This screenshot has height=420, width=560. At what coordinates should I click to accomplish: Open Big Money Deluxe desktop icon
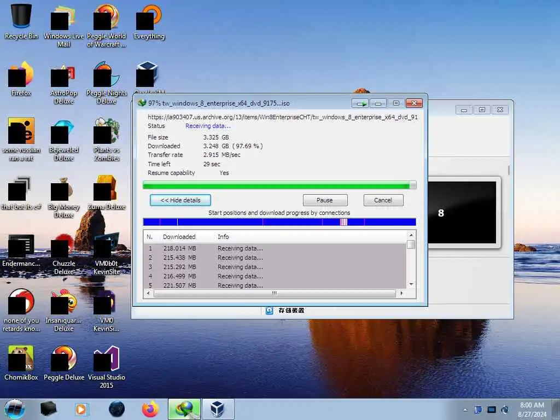[63, 197]
